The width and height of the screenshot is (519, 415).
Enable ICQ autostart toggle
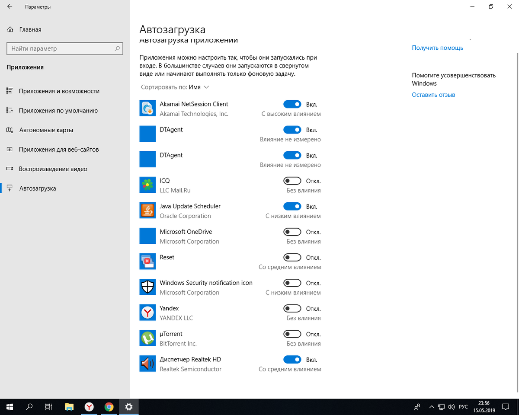click(292, 181)
